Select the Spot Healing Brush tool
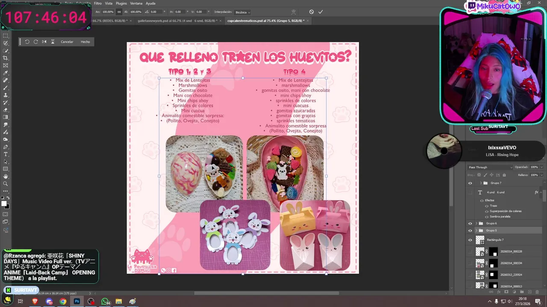Screen dimensions: 547x307 6,80
